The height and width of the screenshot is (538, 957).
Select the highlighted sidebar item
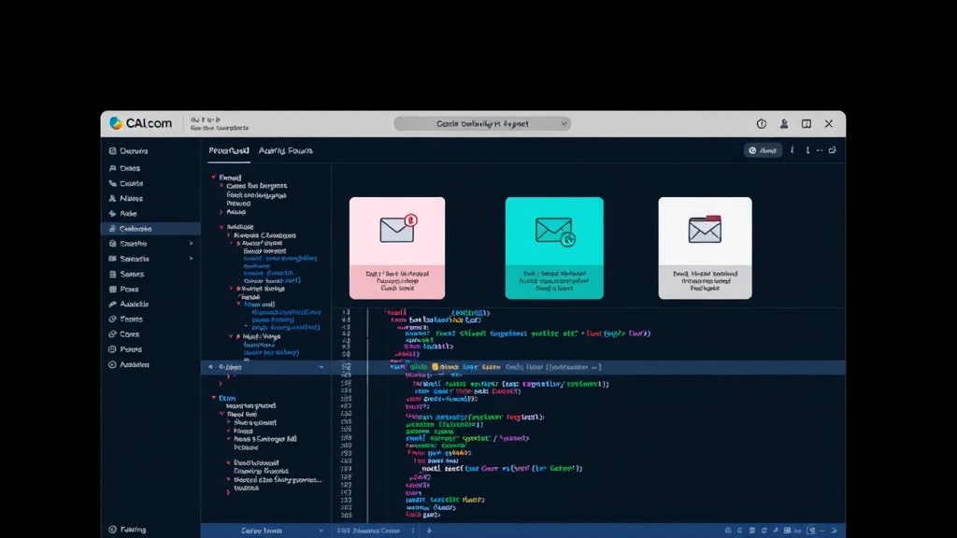click(x=150, y=229)
